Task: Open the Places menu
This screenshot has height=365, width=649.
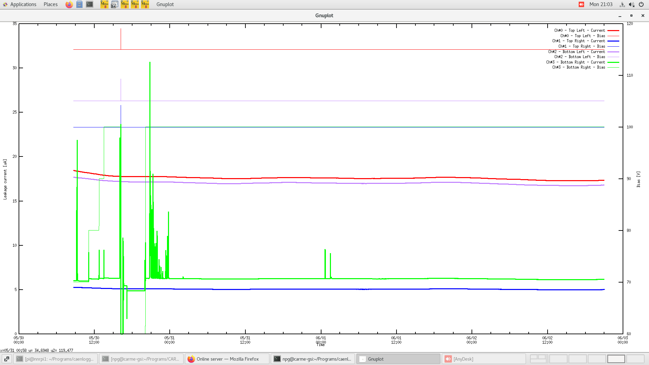Action: [x=50, y=4]
